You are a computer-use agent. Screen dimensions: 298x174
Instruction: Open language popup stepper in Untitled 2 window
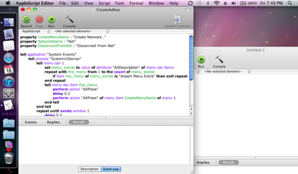(198, 72)
